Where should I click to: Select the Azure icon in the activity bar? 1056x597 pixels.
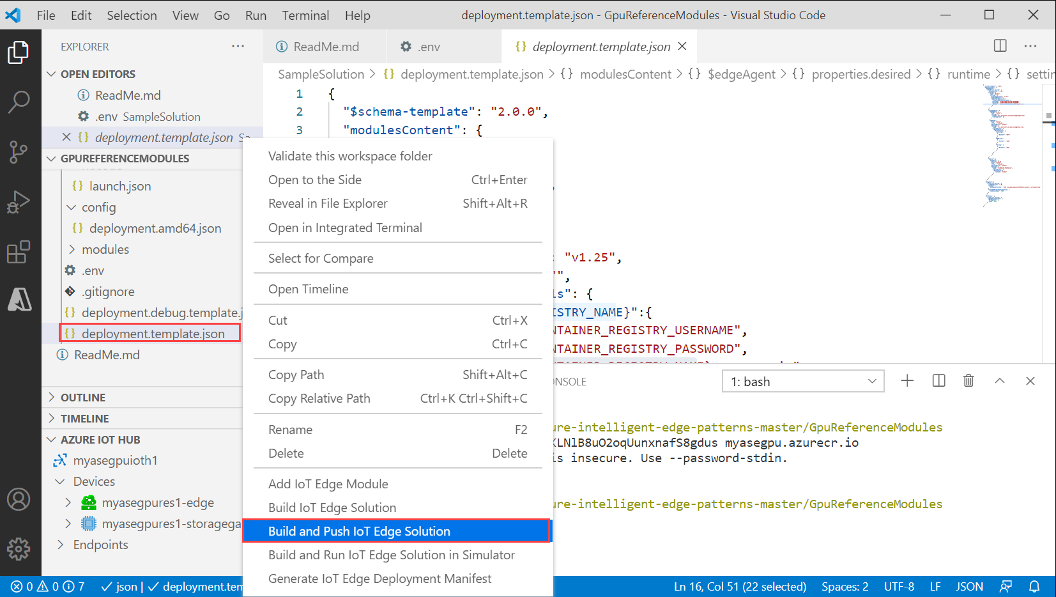click(20, 300)
